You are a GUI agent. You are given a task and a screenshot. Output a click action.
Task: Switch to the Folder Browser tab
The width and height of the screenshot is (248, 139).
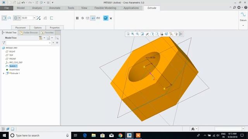29,32
